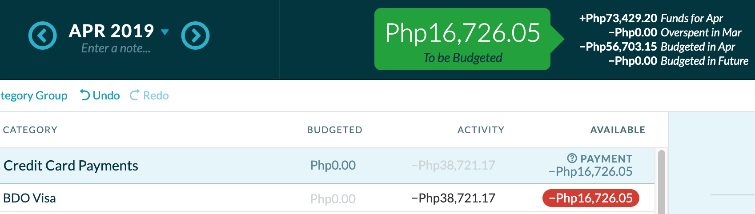Click the PAYMENT help question icon
The height and width of the screenshot is (214, 755).
click(x=572, y=158)
